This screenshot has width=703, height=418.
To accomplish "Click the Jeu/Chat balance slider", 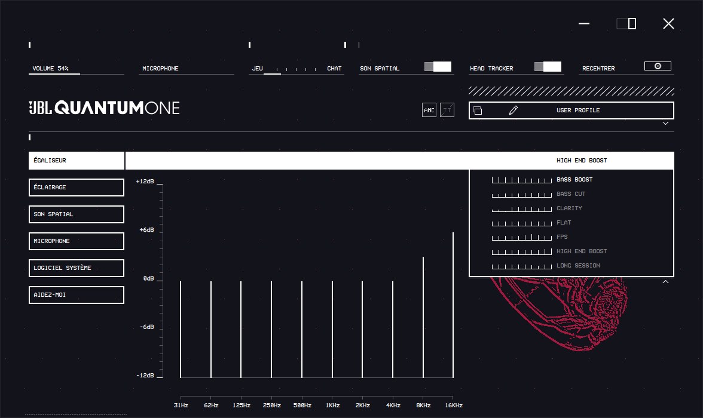I will click(297, 69).
